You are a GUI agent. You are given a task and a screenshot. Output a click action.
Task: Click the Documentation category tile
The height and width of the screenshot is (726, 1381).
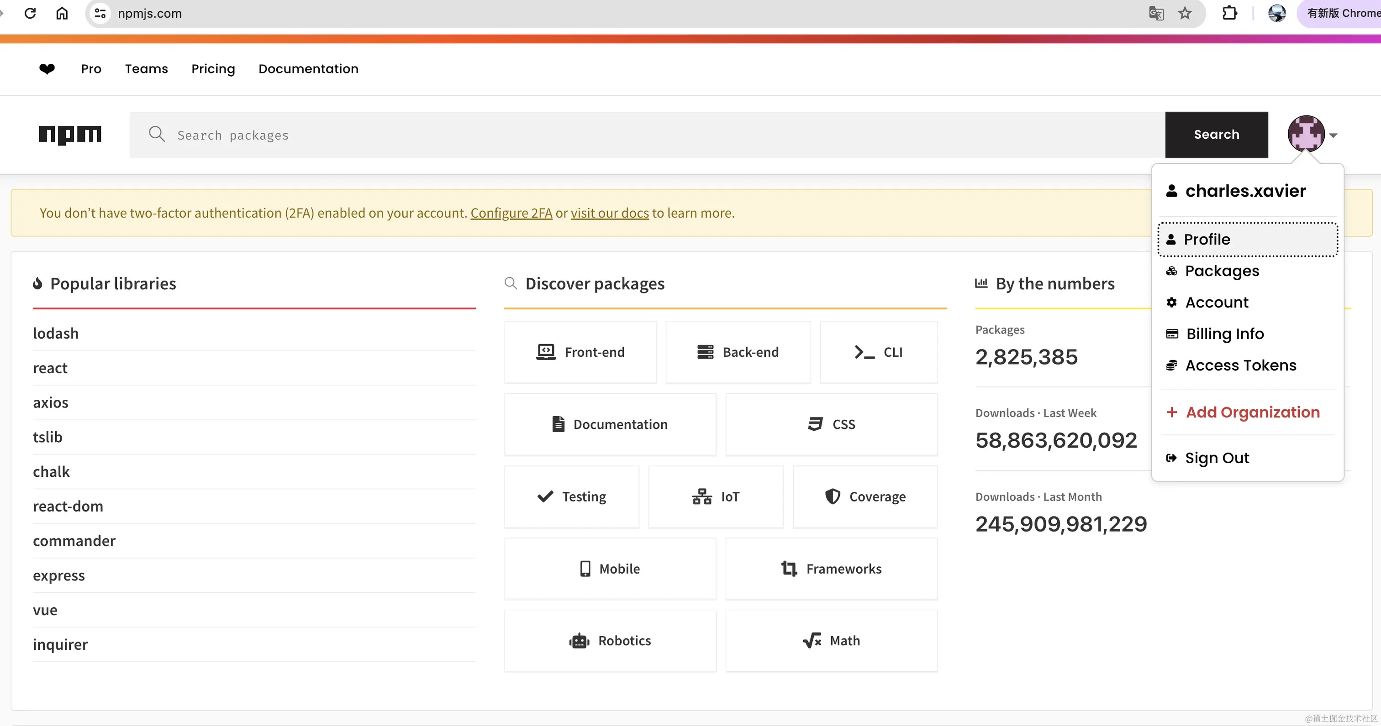[610, 424]
